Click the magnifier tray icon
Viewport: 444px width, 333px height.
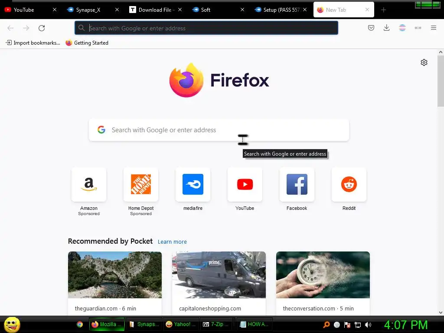coord(326,325)
